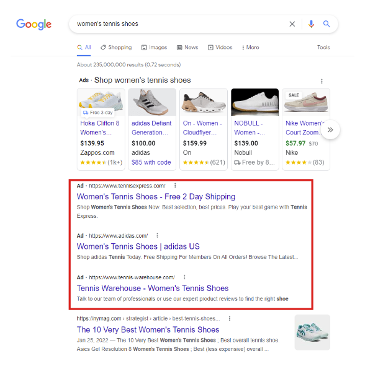The width and height of the screenshot is (378, 369).
Task: Open tennis-warehouse.com ad three-dot menu
Action: (184, 277)
